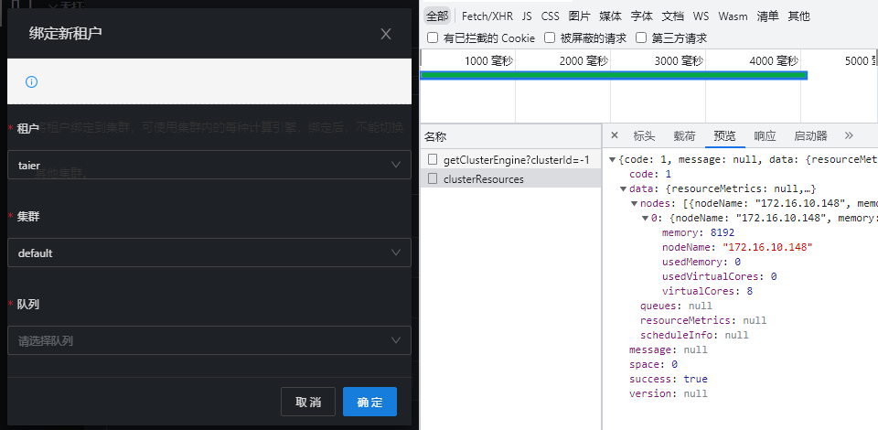
Task: Enable 第三方请求 checkbox
Action: point(641,38)
